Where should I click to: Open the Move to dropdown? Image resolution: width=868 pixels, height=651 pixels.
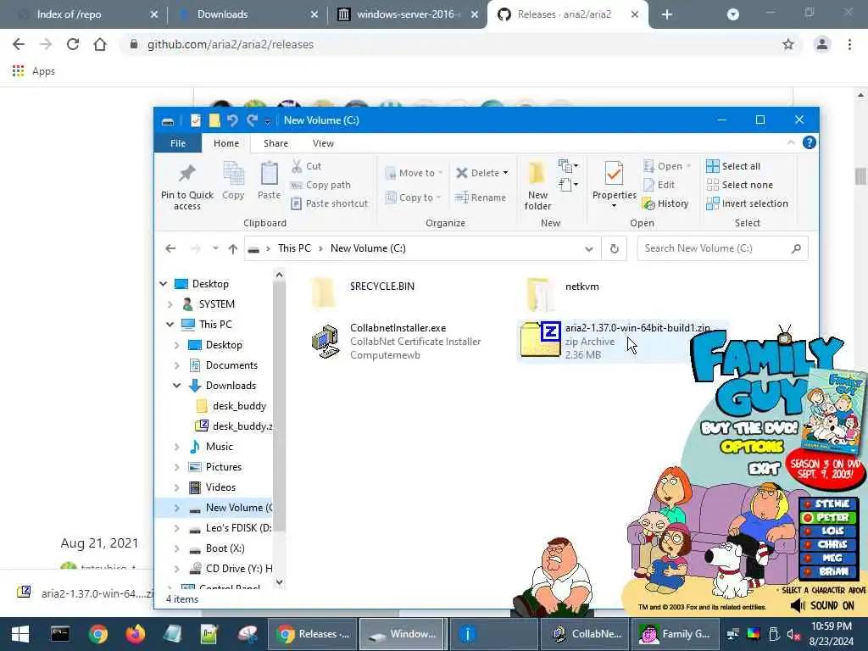click(x=414, y=173)
